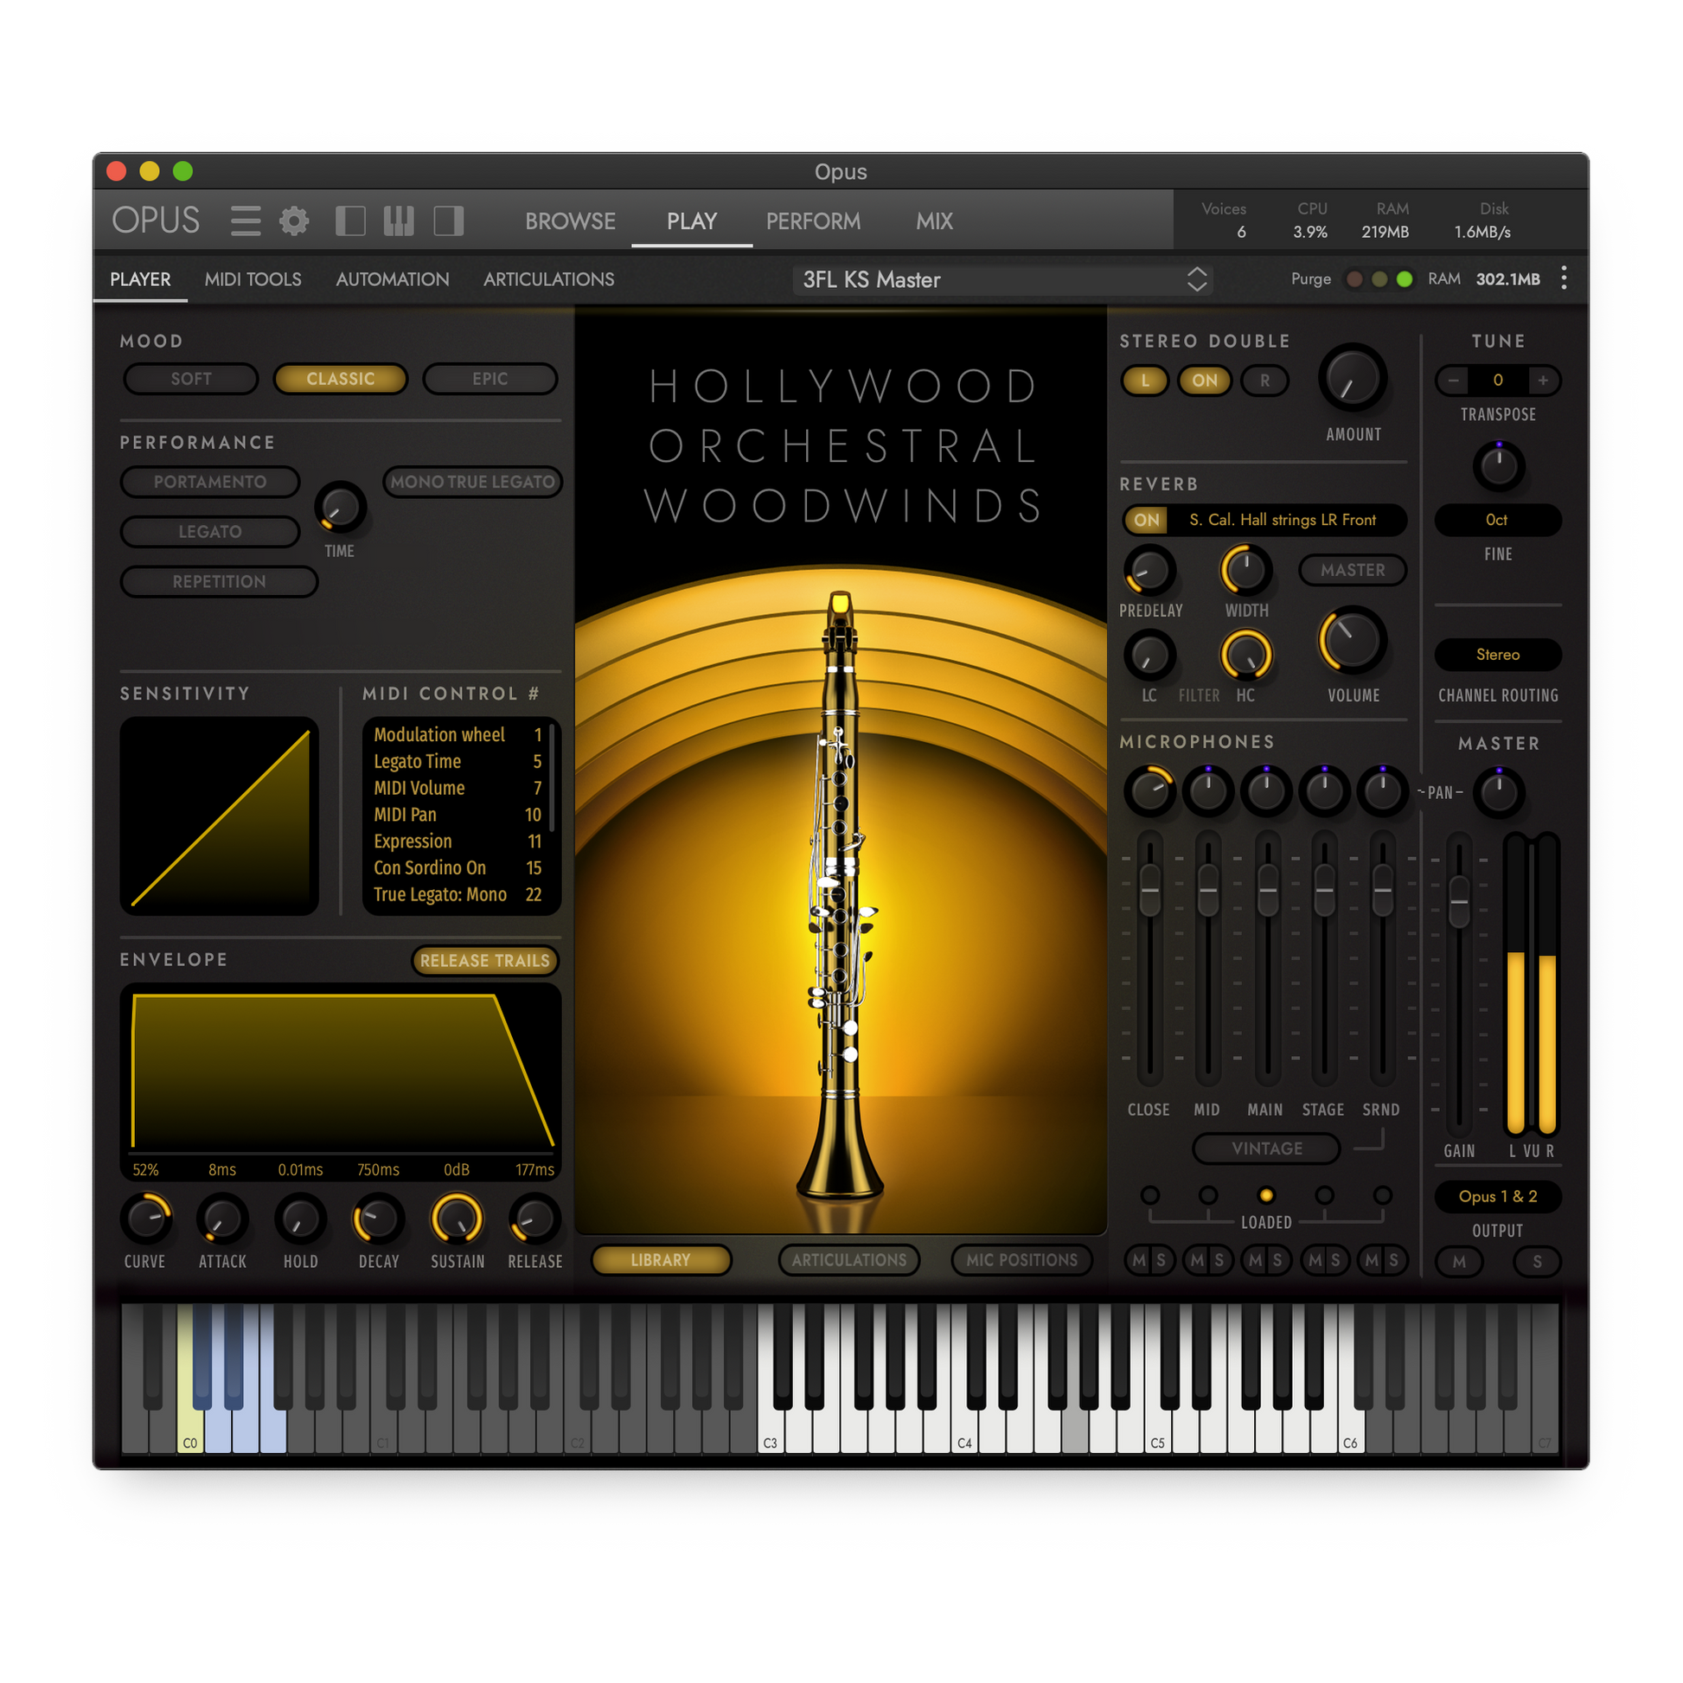Open the three-dot instrument options menu
Image resolution: width=1683 pixels, height=1683 pixels.
[x=1565, y=278]
